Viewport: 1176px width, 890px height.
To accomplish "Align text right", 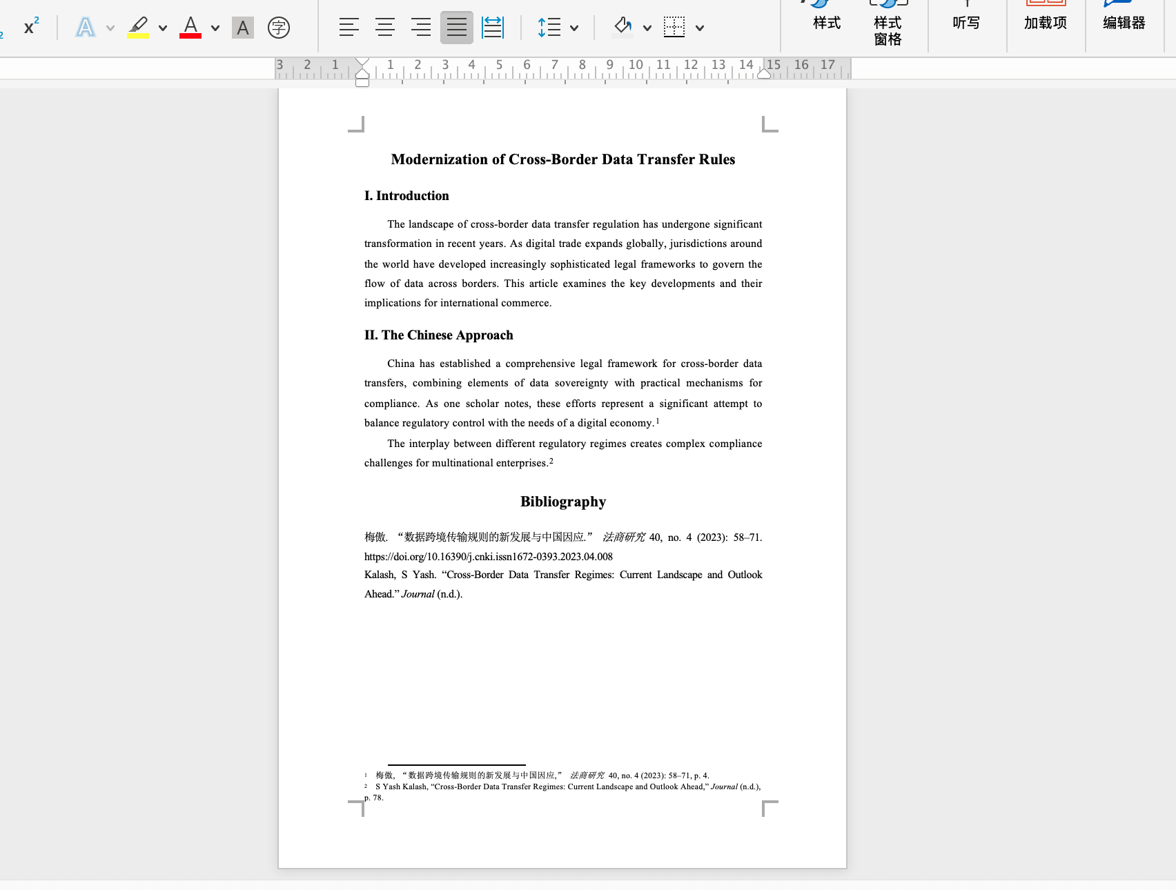I will [x=421, y=28].
